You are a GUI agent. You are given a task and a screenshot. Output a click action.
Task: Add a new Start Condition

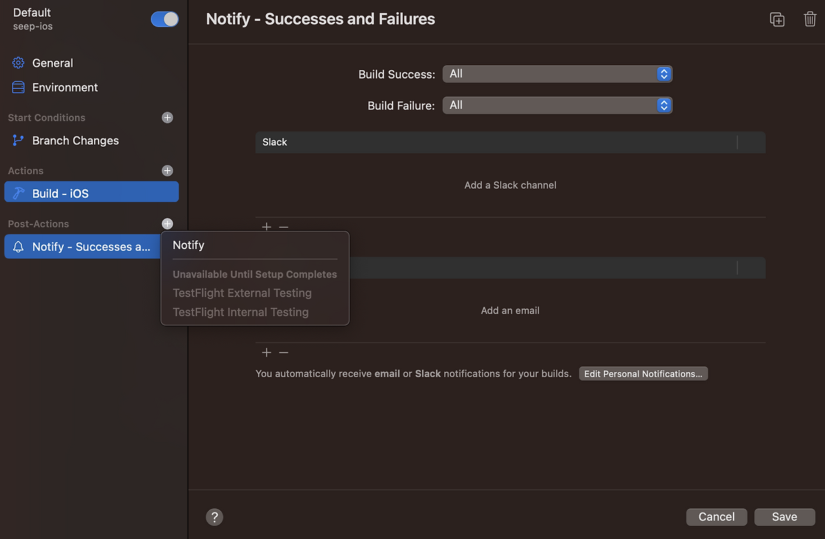click(x=168, y=118)
